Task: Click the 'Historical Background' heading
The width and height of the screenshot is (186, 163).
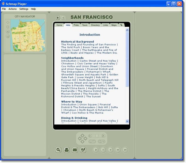Action: (x=77, y=42)
